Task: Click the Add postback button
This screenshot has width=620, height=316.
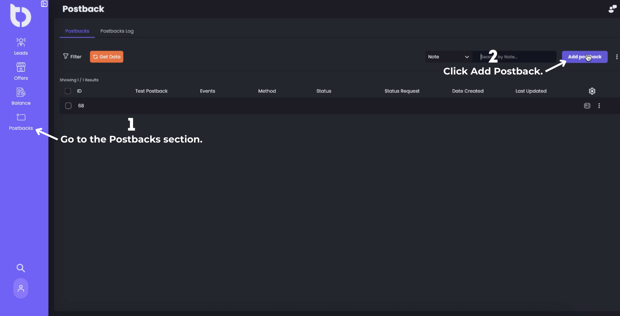Action: click(584, 57)
